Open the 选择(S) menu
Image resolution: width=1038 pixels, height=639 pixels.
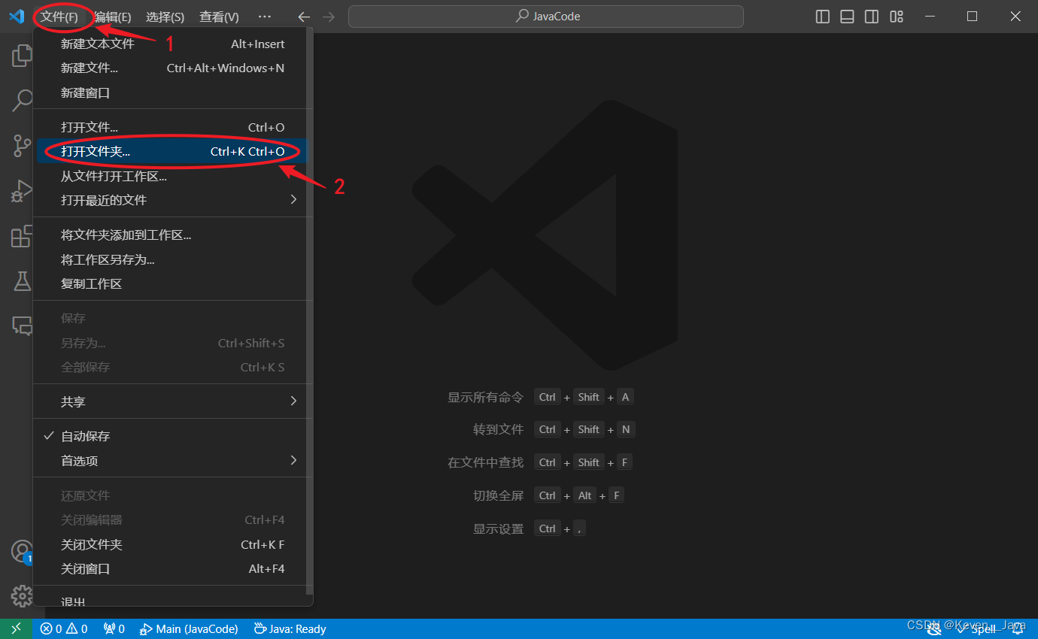(x=165, y=17)
